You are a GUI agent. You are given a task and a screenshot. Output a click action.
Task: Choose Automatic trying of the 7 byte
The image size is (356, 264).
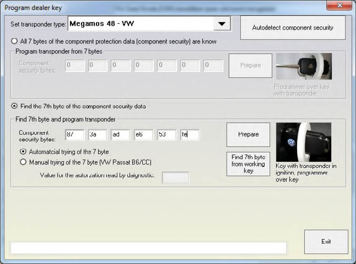23,152
